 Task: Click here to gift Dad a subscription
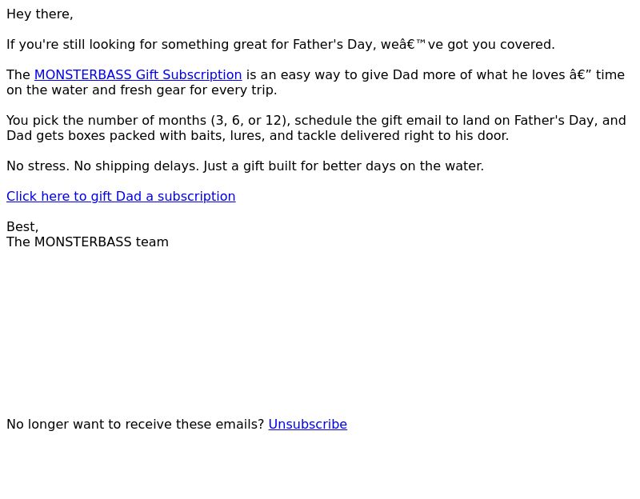[121, 197]
